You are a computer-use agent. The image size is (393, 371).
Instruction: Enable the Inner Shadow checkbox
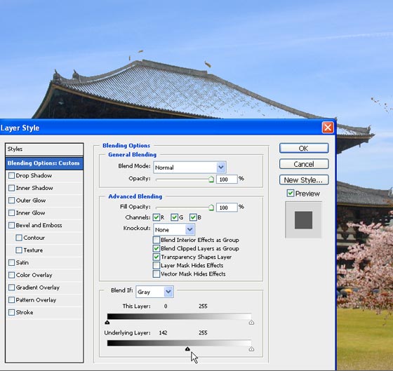tap(11, 188)
